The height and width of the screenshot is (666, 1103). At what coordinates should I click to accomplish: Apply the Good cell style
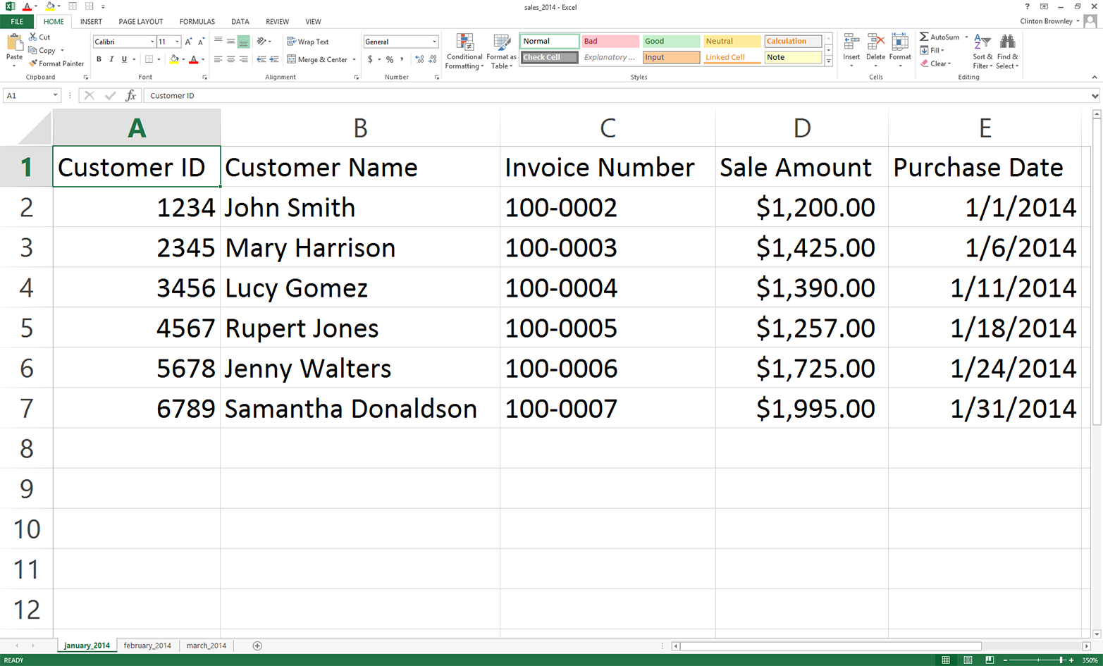coord(671,41)
